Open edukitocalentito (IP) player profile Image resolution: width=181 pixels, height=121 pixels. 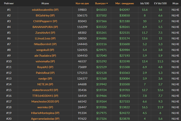point(45,10)
